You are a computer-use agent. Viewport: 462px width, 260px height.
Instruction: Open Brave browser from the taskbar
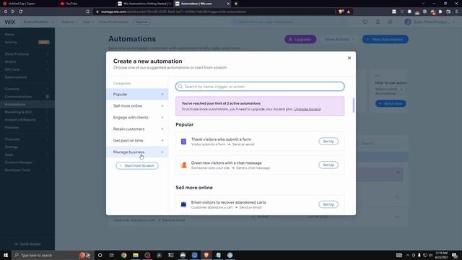[x=206, y=255]
